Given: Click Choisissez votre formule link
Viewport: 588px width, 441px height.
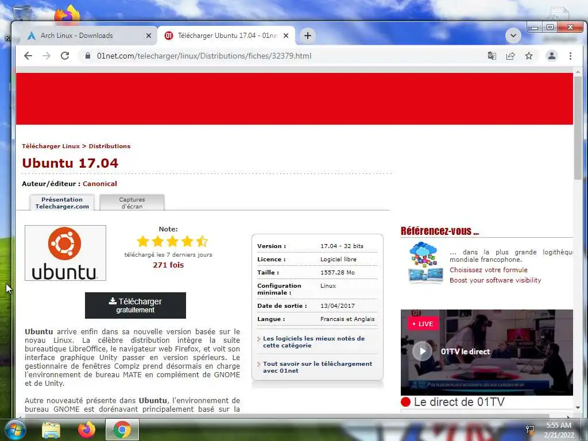Looking at the screenshot, I should tap(488, 270).
